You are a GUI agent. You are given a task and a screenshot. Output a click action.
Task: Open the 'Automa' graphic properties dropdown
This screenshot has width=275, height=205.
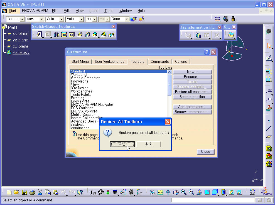[x=22, y=19]
